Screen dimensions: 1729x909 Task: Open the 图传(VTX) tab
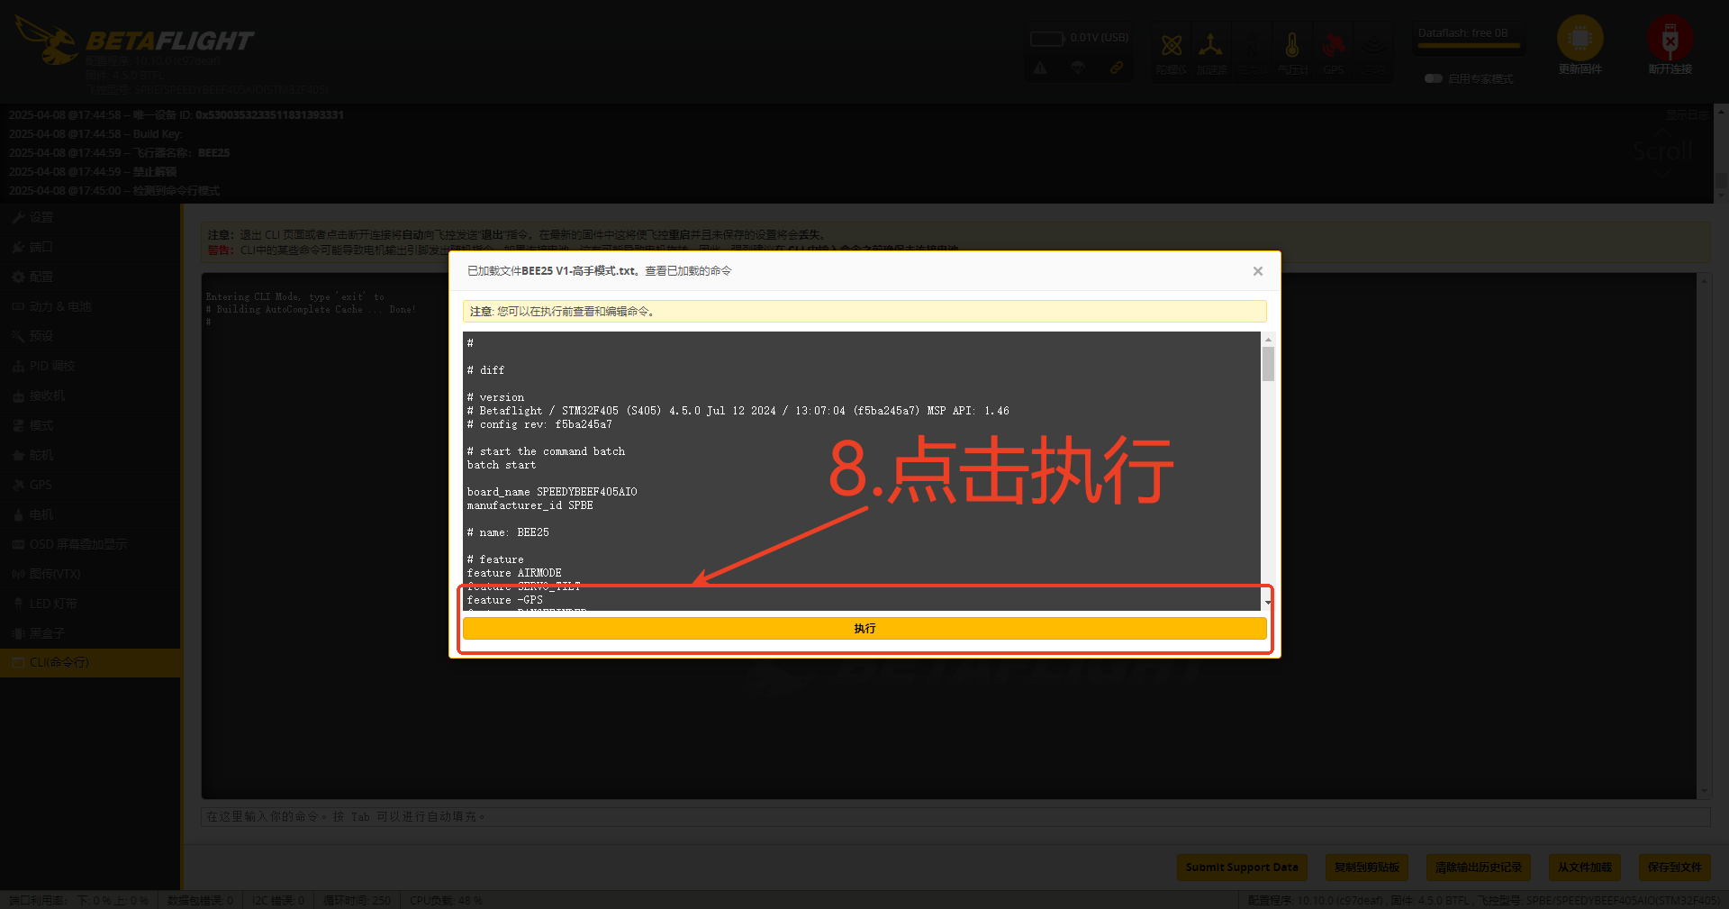[x=90, y=574]
